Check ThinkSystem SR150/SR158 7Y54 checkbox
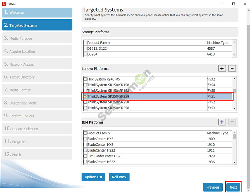The image size is (251, 193). click(85, 85)
